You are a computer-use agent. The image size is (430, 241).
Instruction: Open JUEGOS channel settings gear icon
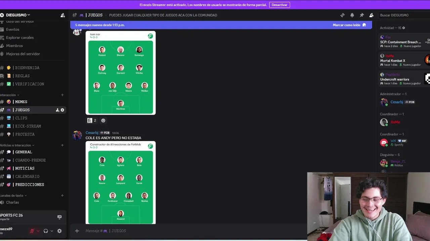point(62,110)
